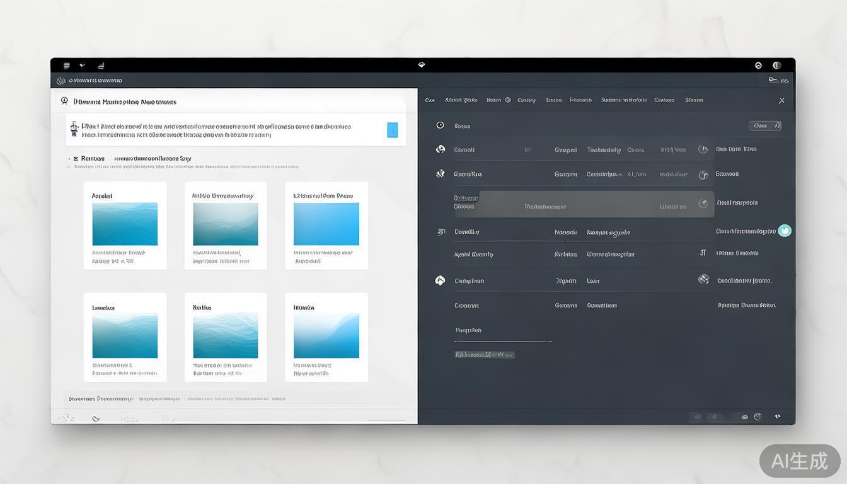The height and width of the screenshot is (484, 847).
Task: Click the small round icon beside the "Nam" tab
Action: pyautogui.click(x=508, y=100)
